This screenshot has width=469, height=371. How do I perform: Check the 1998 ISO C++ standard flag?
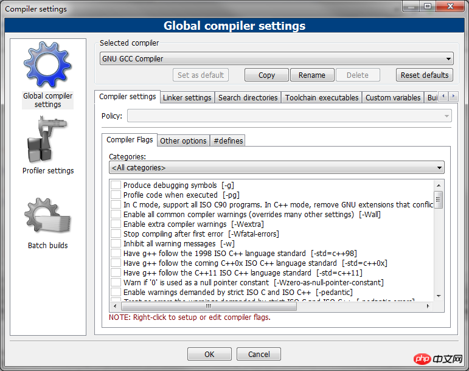[116, 253]
